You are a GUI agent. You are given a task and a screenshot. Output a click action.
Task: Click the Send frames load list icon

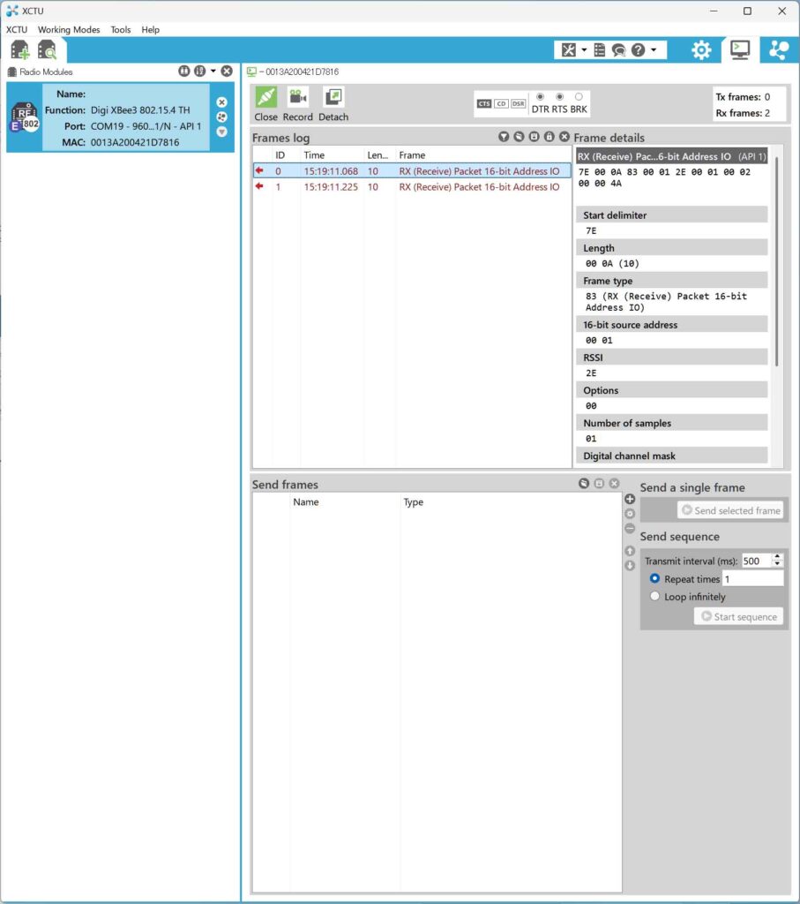[x=584, y=483]
